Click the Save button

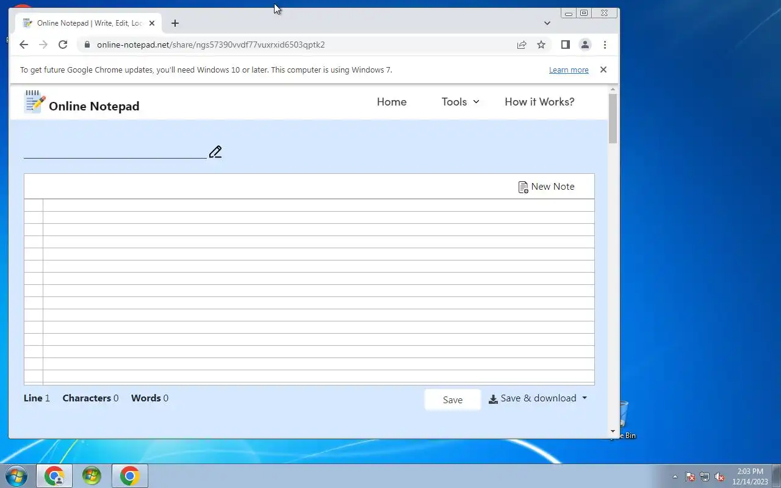[453, 400]
